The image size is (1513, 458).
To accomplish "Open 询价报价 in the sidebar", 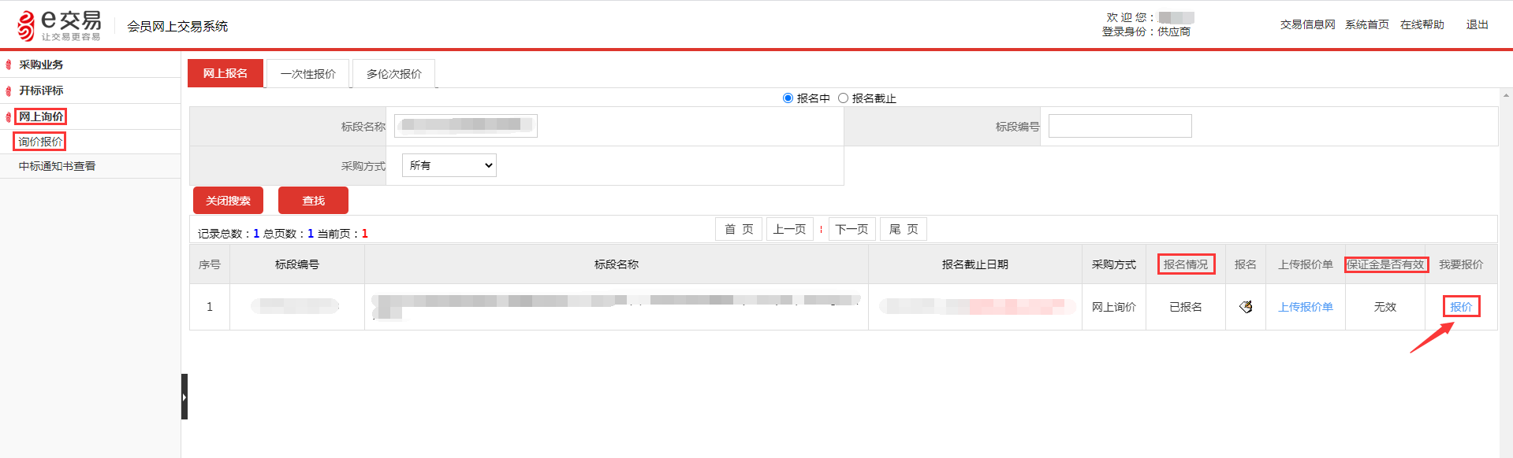I will 40,142.
